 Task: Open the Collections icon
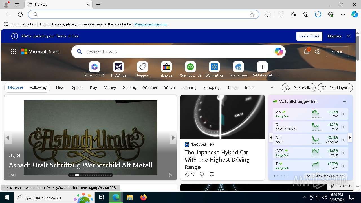click(306, 14)
